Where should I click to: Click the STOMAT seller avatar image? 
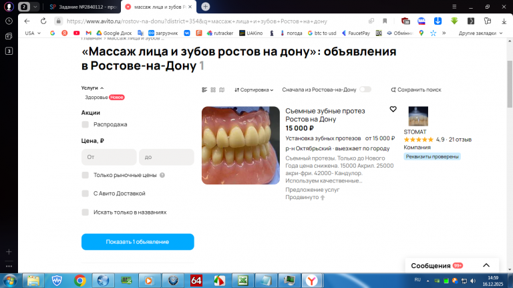418,116
